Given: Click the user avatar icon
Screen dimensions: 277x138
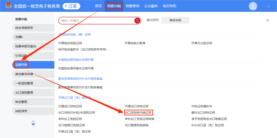Looking at the screenshot, I should [253, 6].
